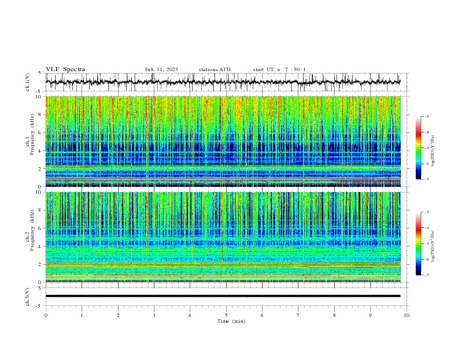Click the ch.2 colorbar "log(PSD)(V²/Hz)" label

(433, 246)
